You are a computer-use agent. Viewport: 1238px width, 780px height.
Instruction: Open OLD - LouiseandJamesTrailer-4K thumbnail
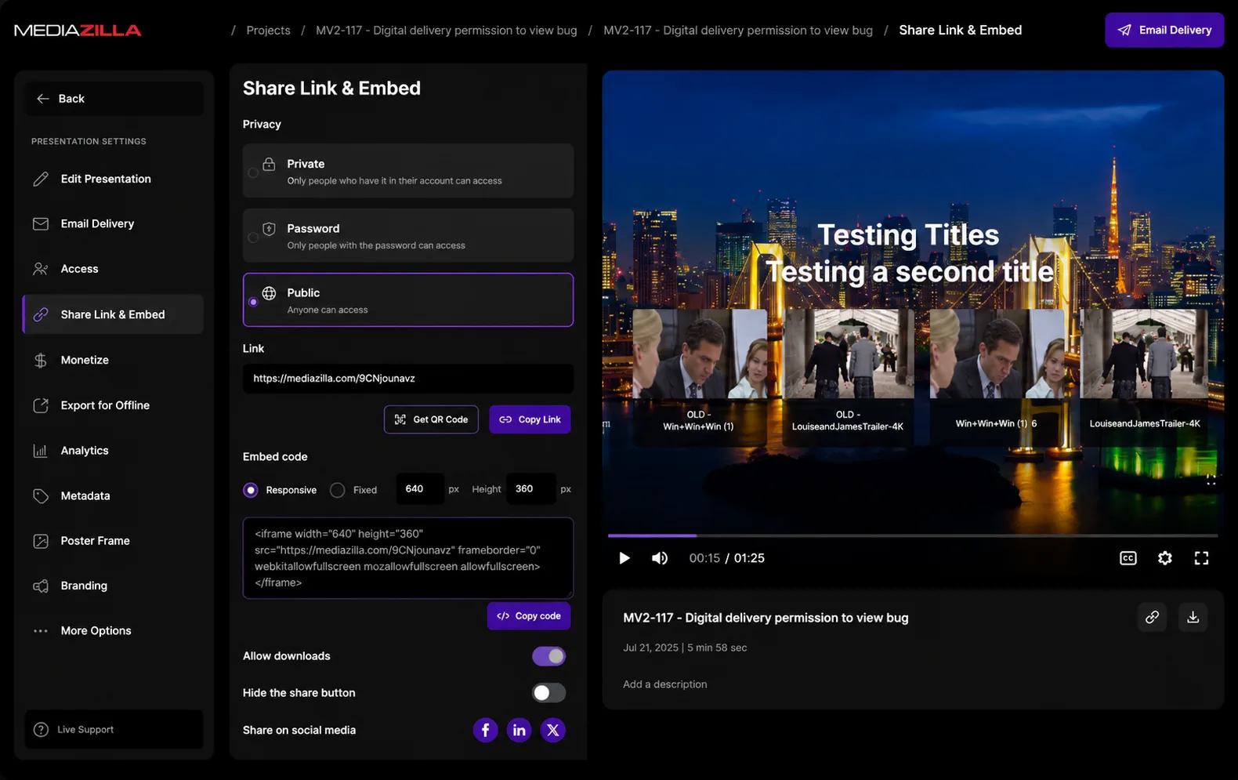coord(848,378)
